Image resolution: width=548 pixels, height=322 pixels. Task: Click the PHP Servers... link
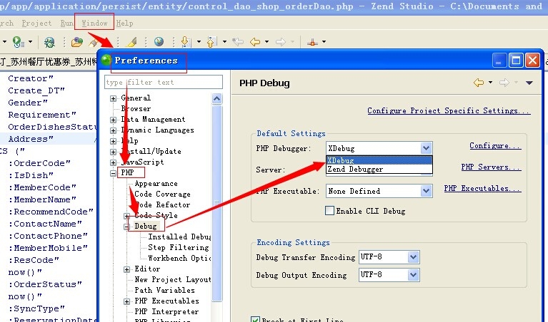click(491, 167)
